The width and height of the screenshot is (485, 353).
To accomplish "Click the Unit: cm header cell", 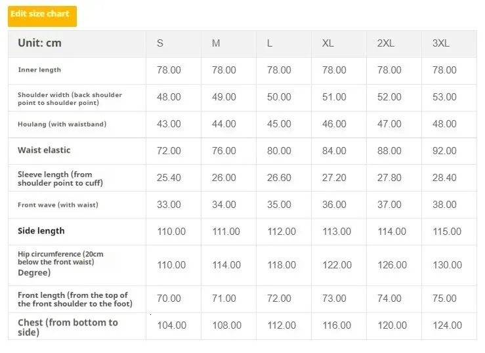I will tap(39, 43).
